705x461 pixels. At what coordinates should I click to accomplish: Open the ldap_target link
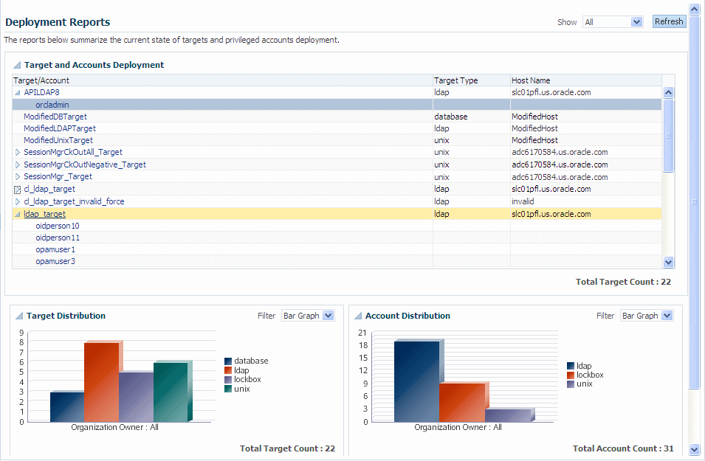click(44, 215)
